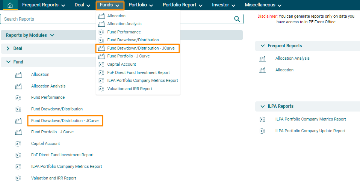Open FoF Direct Fund Investment Report in Fund list

(62, 155)
